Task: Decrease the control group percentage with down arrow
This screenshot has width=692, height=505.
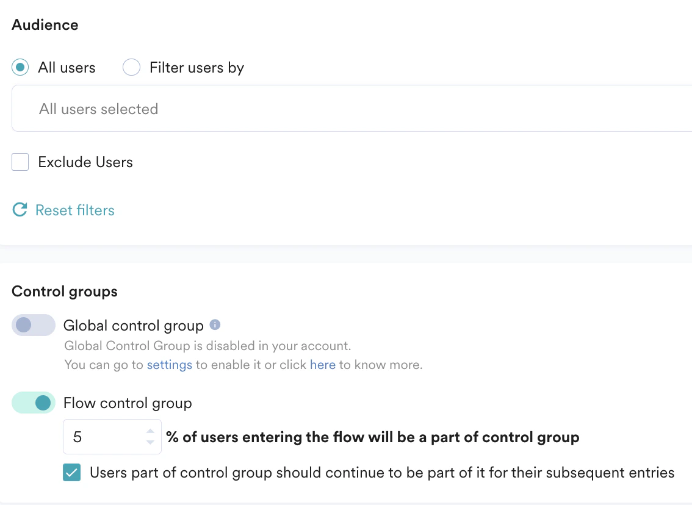Action: point(150,442)
